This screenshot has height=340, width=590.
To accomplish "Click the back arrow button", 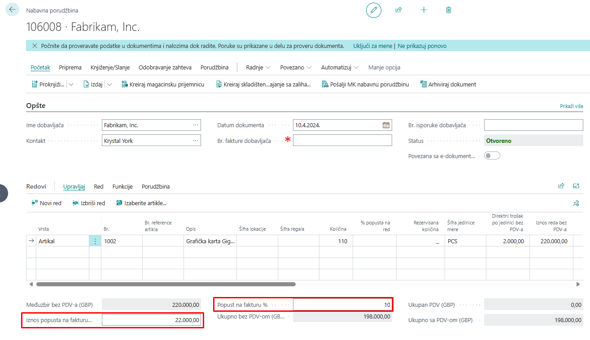I will click(x=12, y=9).
